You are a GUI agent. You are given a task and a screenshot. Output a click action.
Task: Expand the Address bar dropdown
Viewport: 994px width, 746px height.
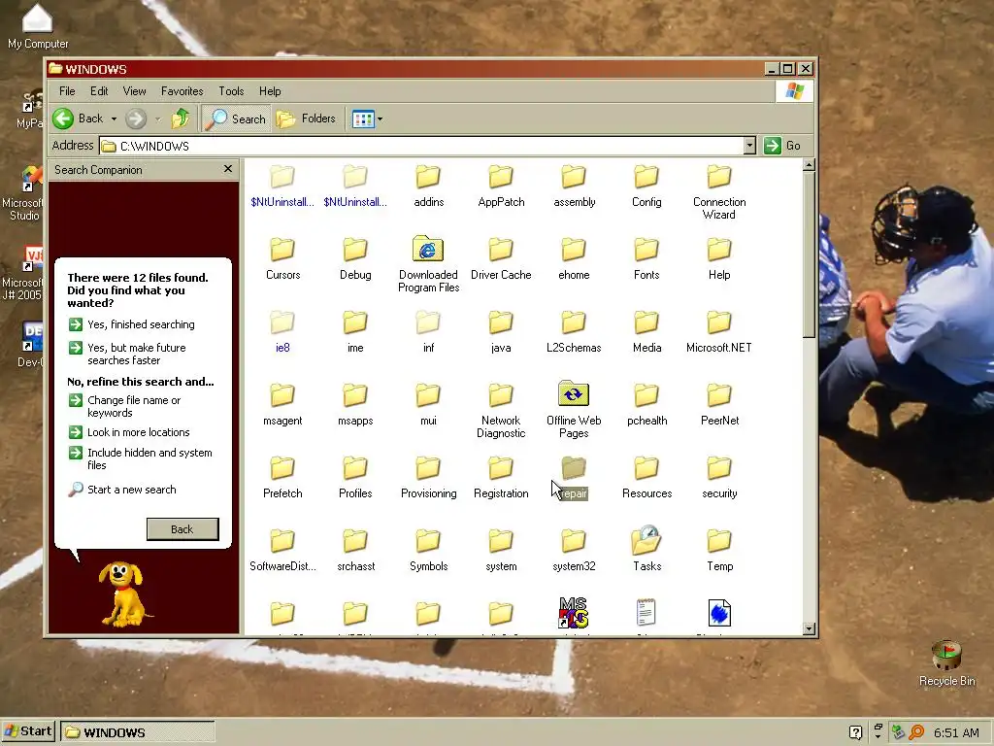coord(749,146)
